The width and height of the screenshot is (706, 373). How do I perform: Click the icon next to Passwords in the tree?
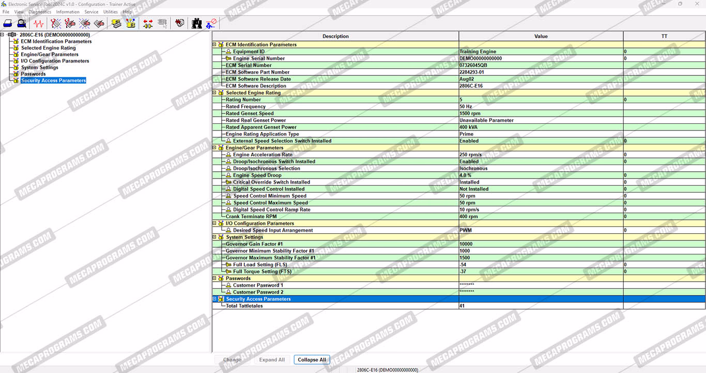coord(16,74)
